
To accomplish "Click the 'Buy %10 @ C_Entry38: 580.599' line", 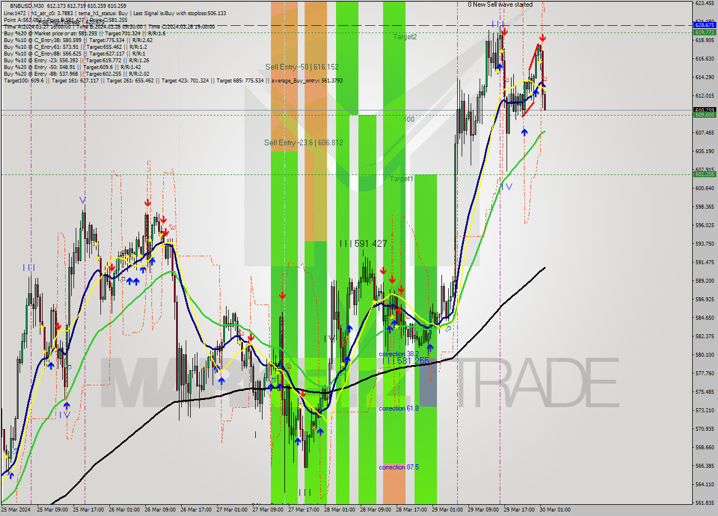I will [x=78, y=40].
